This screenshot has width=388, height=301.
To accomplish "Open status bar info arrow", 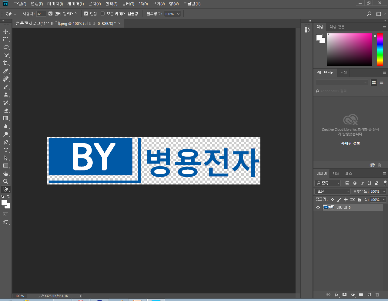I will point(80,296).
